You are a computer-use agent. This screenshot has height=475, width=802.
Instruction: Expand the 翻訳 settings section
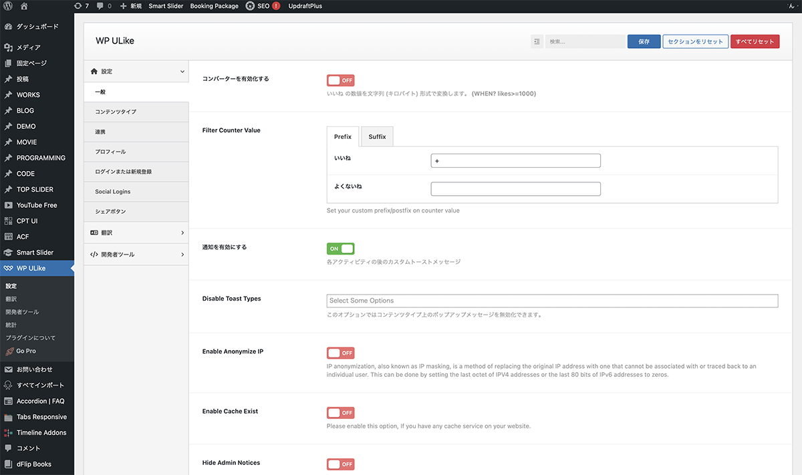pyautogui.click(x=182, y=232)
